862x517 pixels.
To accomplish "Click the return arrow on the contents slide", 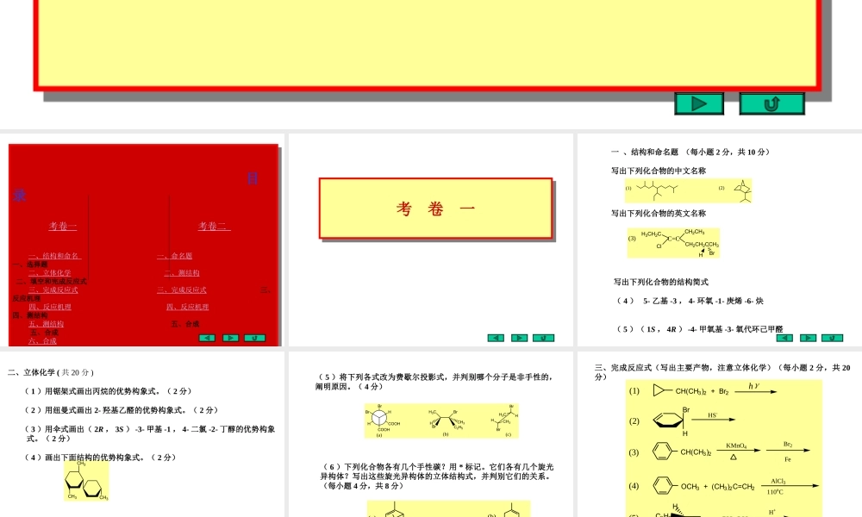I will tap(254, 338).
